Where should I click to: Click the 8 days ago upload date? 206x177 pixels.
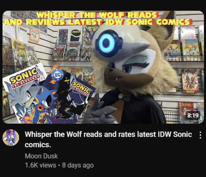78,165
